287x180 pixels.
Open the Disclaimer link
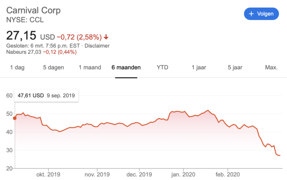[x=97, y=46]
